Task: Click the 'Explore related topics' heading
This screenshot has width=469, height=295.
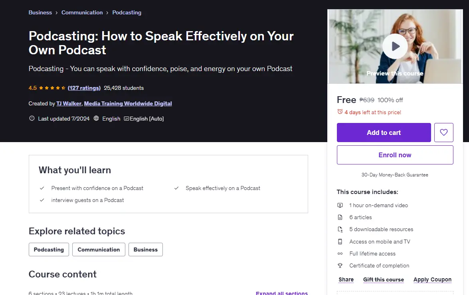Action: pos(77,231)
